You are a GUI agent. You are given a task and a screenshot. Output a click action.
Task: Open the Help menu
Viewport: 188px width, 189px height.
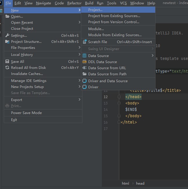coord(151,3)
